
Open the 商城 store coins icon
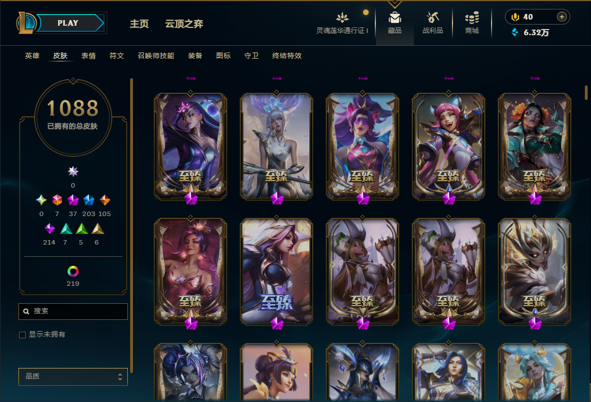(x=472, y=18)
